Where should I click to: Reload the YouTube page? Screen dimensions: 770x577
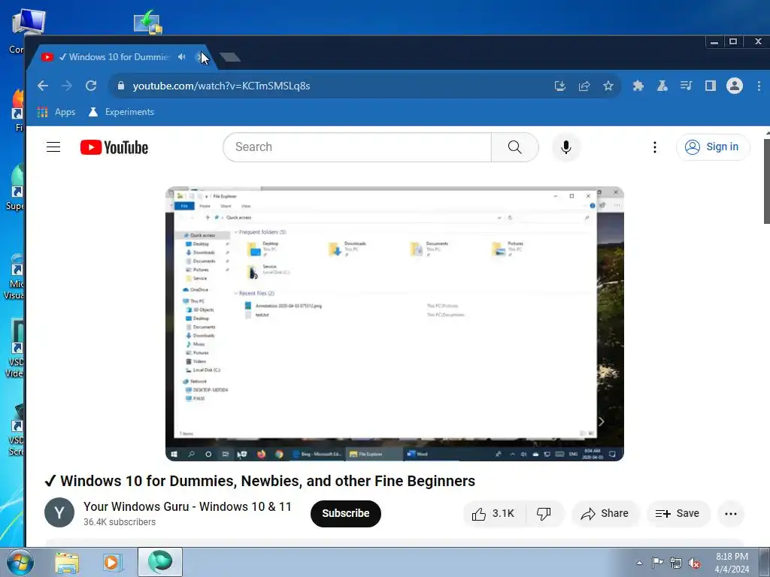coord(91,86)
